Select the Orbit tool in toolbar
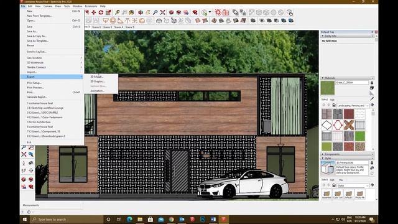Screen dimensions: 398x224 pyautogui.click(x=141, y=12)
